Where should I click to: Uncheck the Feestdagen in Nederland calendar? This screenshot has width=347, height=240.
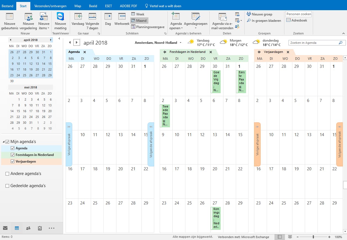[13, 155]
